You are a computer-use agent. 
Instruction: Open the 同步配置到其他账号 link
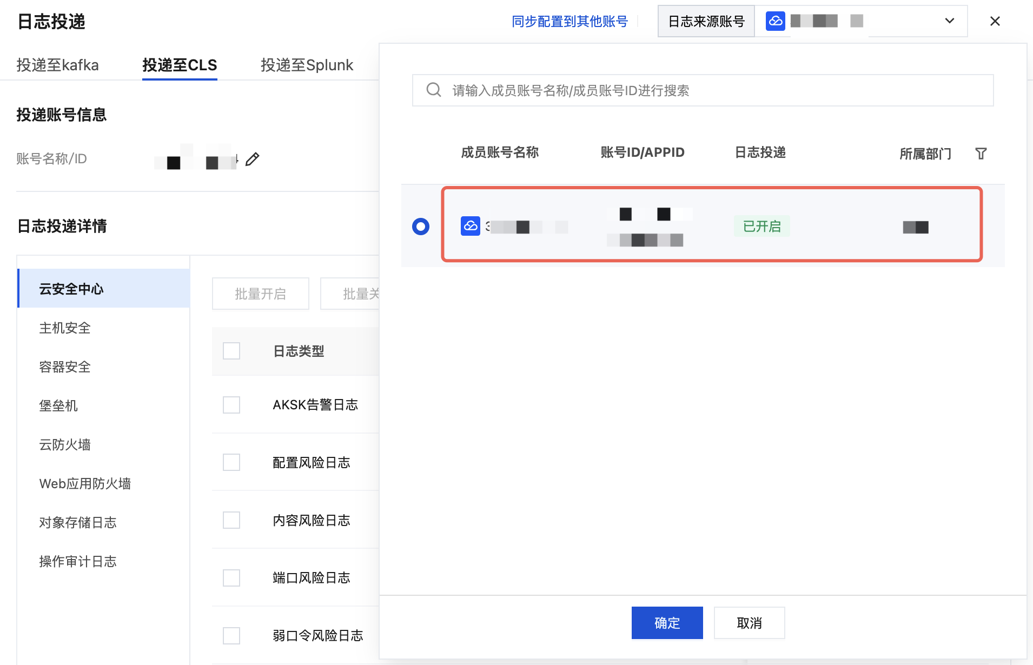tap(570, 21)
